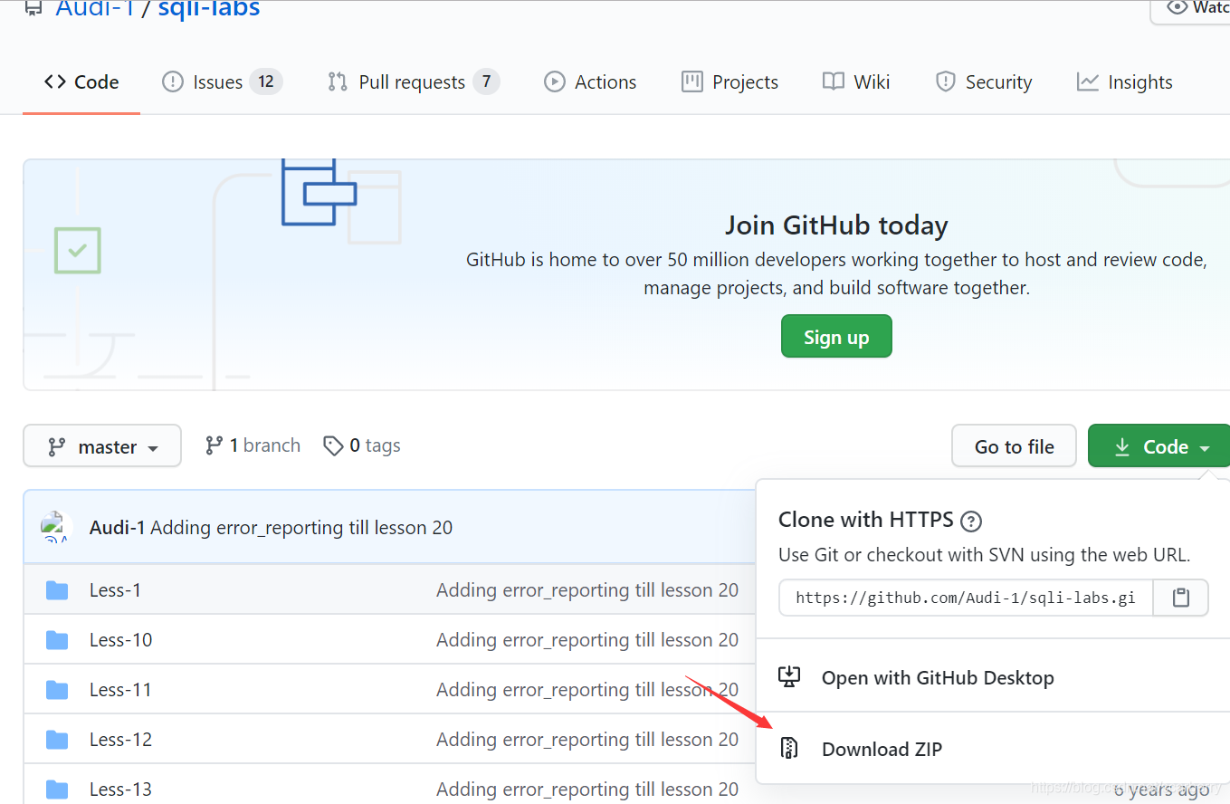
Task: Open the Audi-1 owner link in header
Action: (x=95, y=9)
